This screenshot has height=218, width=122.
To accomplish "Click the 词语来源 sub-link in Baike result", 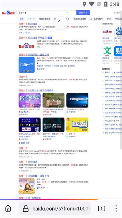I will pos(40,66).
